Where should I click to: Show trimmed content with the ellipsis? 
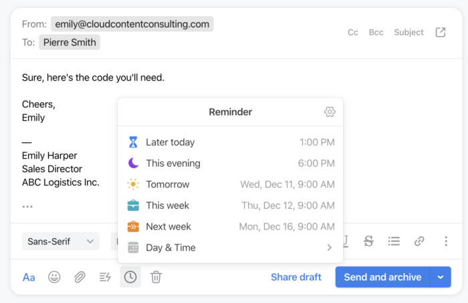coord(27,206)
